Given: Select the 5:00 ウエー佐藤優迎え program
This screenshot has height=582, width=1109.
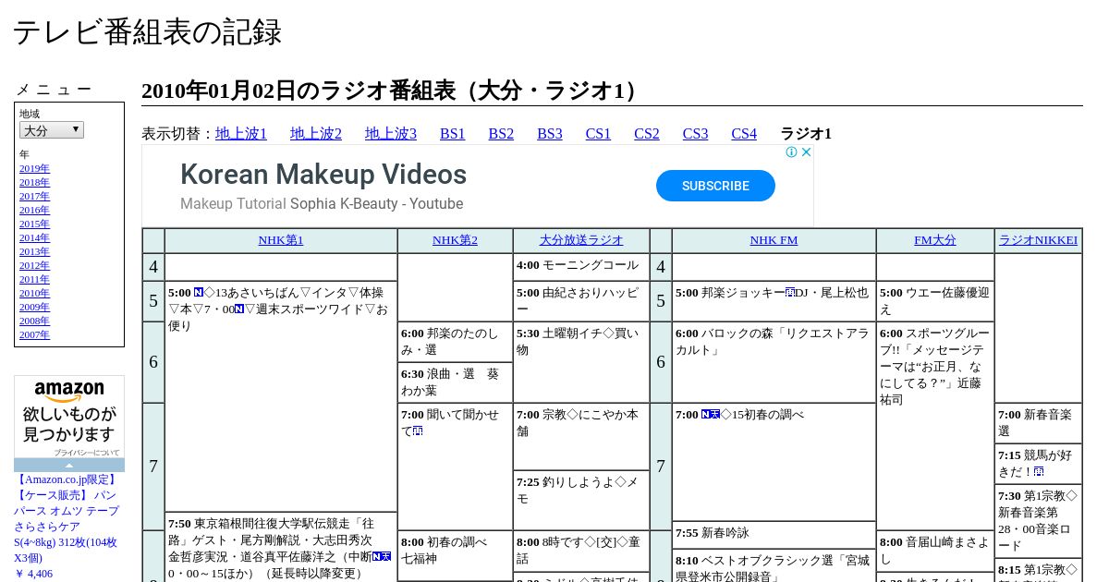Looking at the screenshot, I should pos(935,301).
